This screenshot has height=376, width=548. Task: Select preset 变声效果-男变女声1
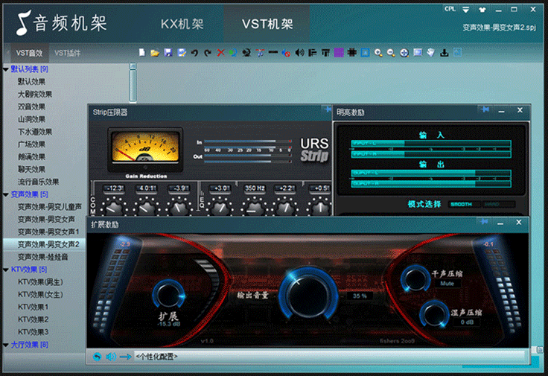tap(48, 232)
